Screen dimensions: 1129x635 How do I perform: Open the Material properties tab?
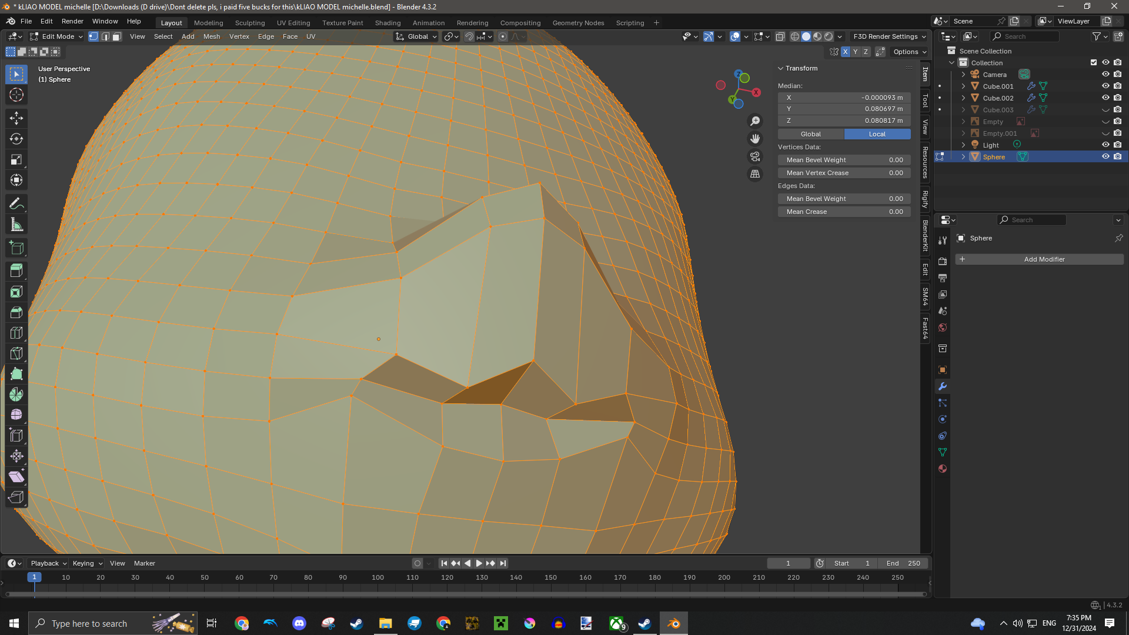pyautogui.click(x=943, y=469)
